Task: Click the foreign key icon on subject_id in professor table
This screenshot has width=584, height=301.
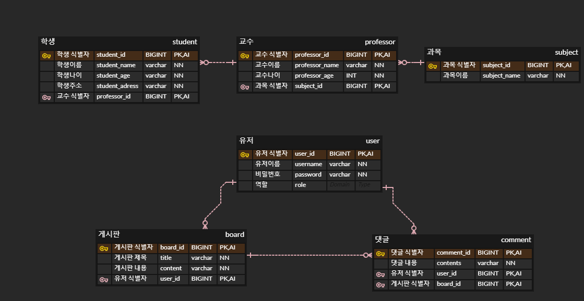Action: point(245,86)
